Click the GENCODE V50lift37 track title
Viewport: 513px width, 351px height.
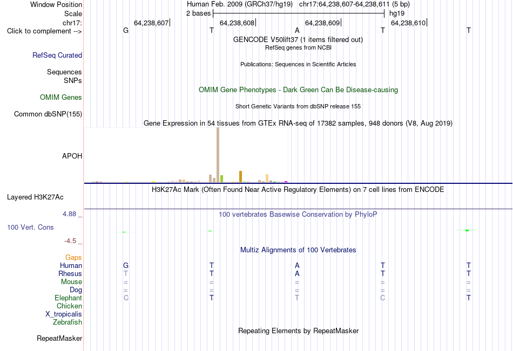tap(298, 39)
